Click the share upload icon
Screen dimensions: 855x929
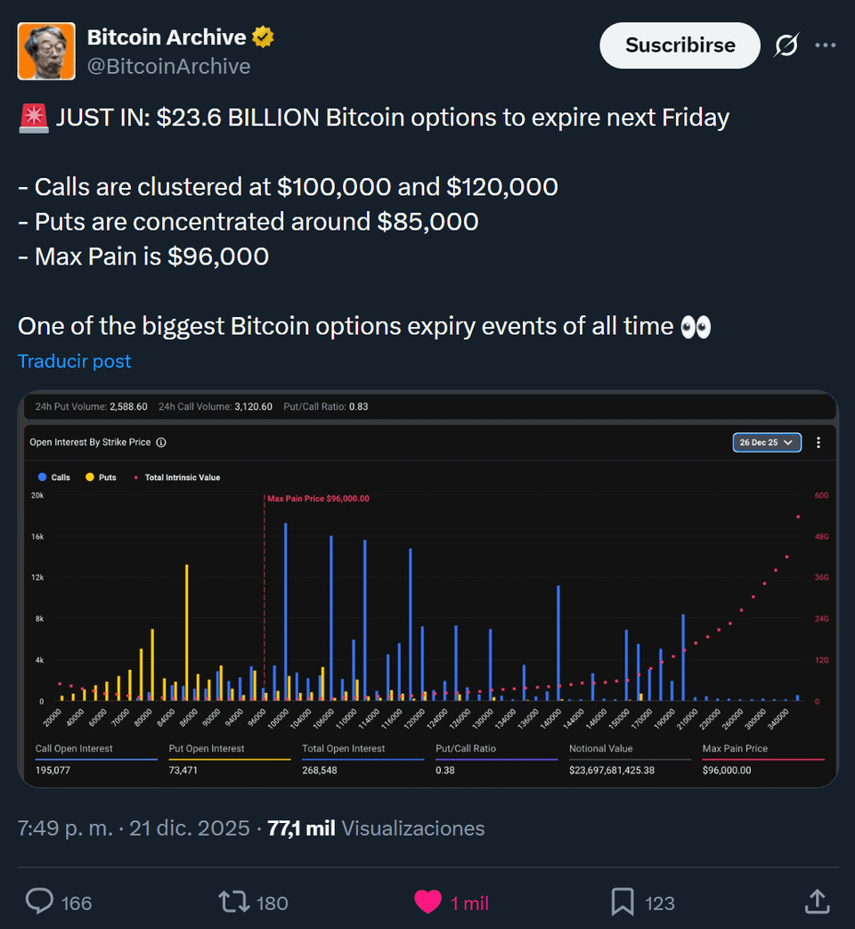817,902
